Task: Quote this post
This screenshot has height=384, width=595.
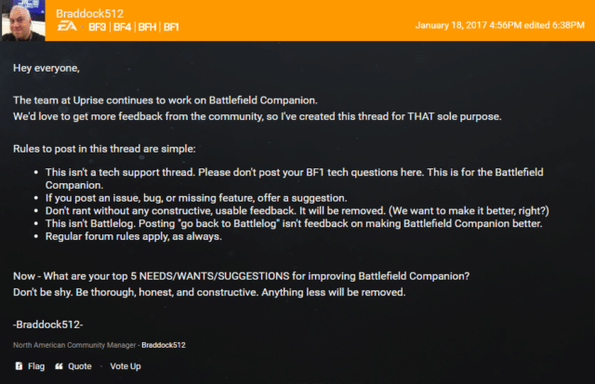Action: 80,366
